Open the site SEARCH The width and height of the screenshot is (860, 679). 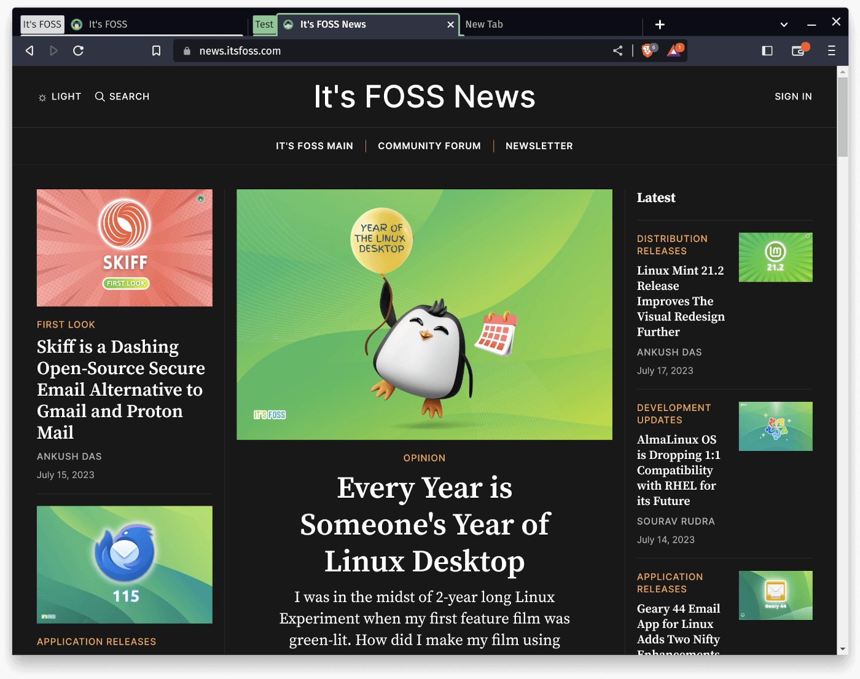(x=122, y=96)
